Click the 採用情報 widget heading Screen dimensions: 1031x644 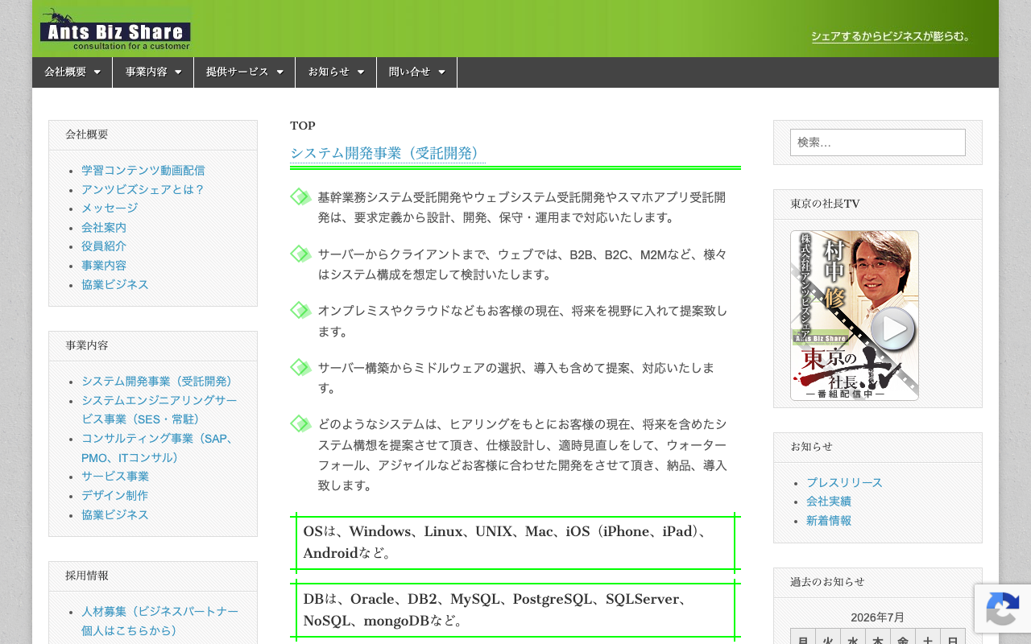tap(87, 576)
